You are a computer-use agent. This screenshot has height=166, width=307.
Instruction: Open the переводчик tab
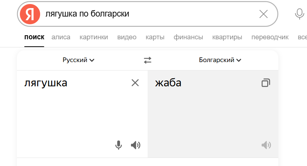270,37
